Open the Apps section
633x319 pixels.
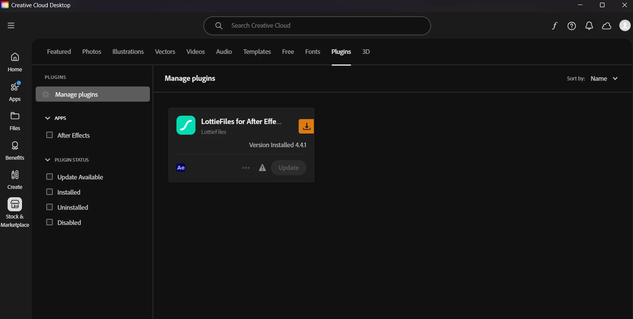[15, 92]
